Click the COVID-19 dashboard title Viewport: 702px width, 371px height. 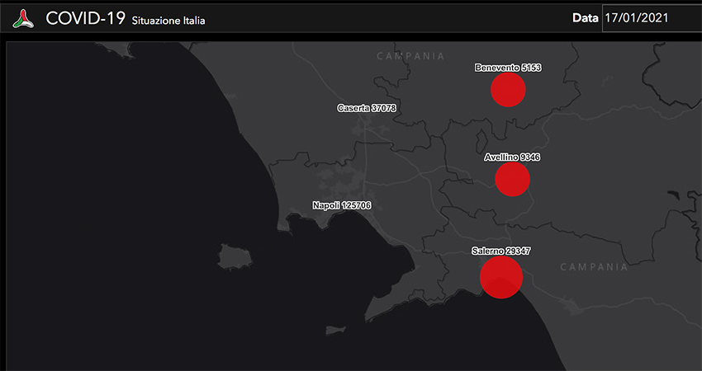pyautogui.click(x=86, y=18)
